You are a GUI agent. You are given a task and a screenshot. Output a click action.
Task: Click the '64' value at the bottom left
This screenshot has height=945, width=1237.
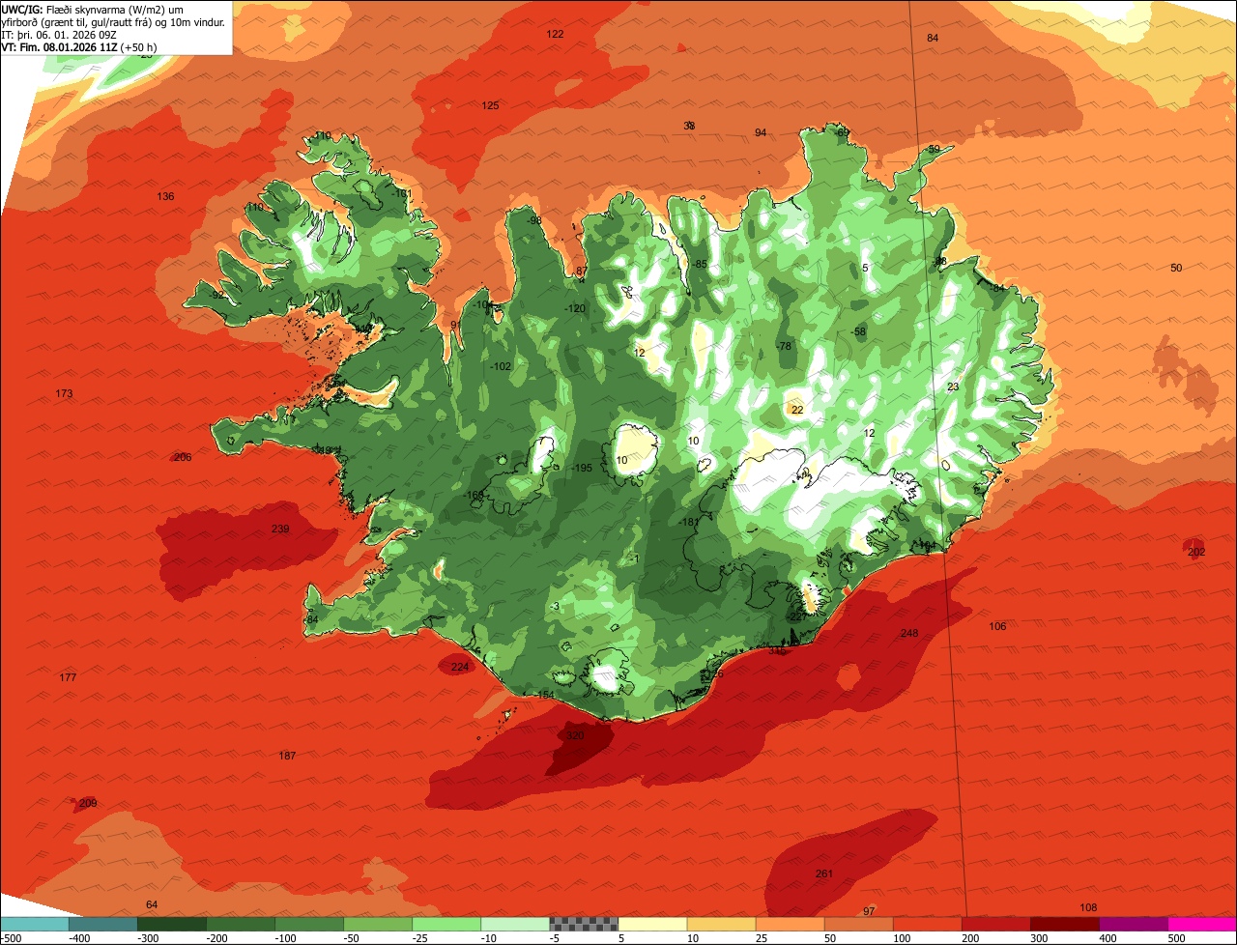152,904
